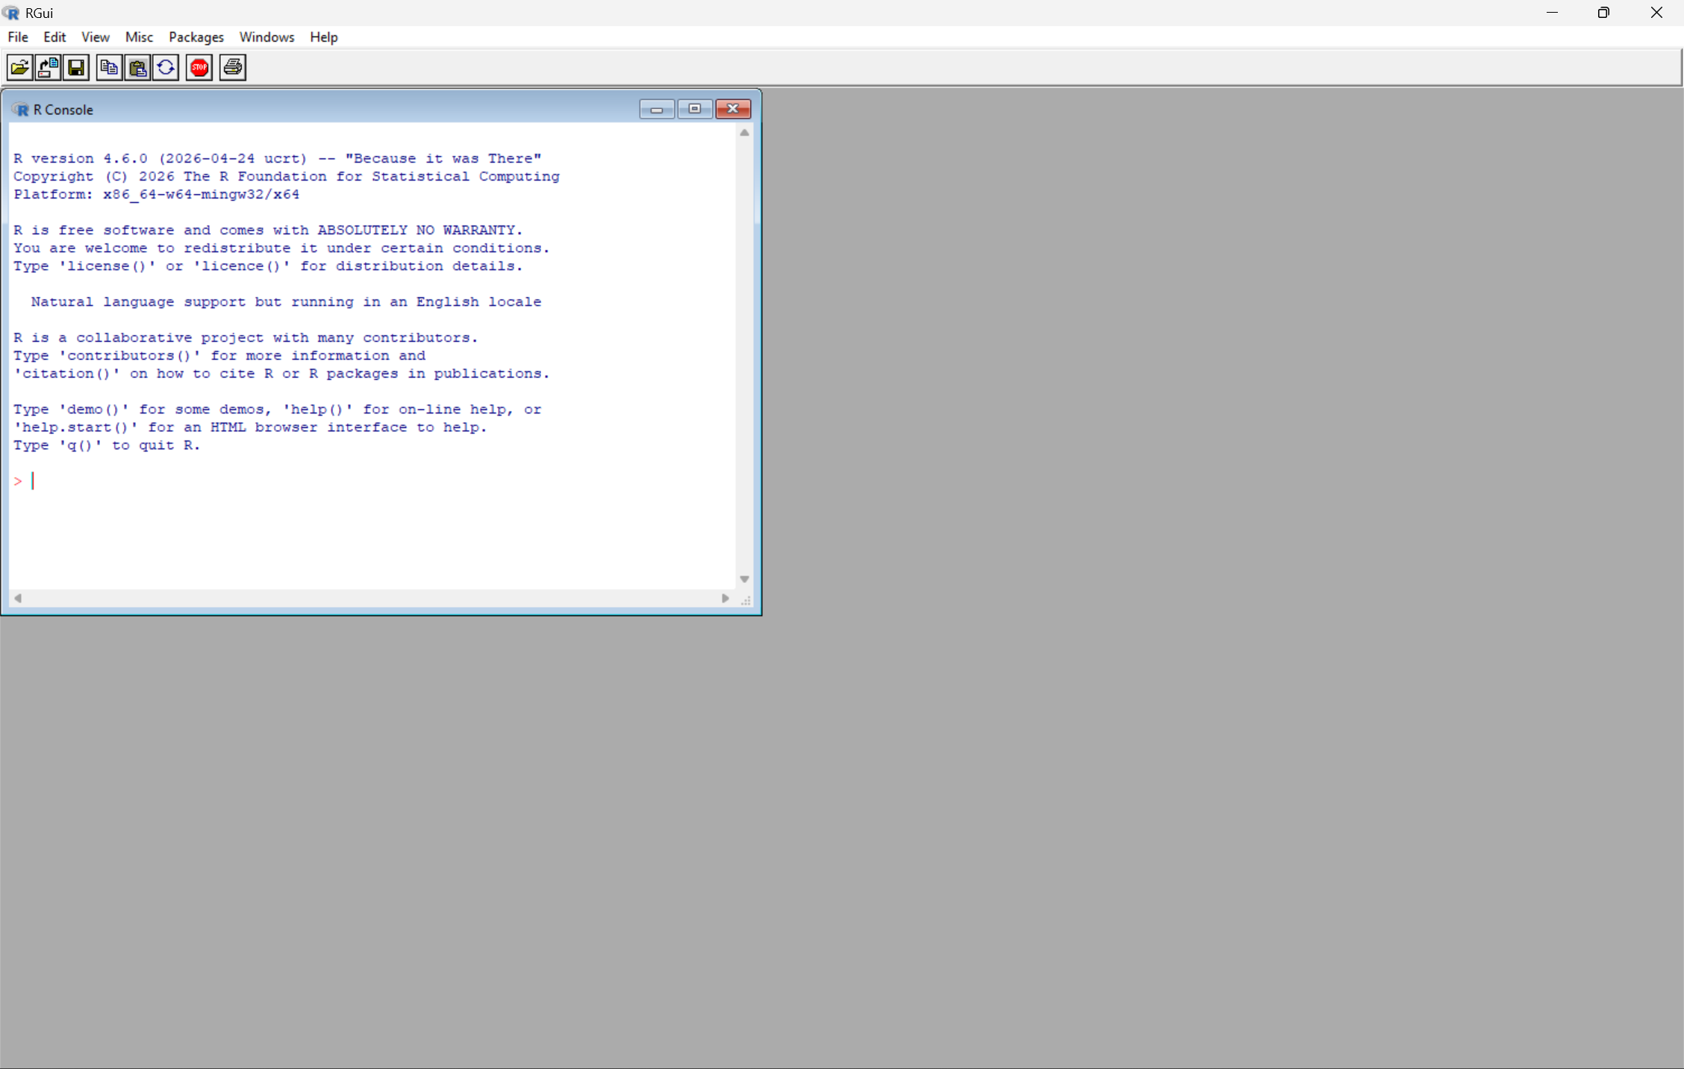Image resolution: width=1684 pixels, height=1069 pixels.
Task: Open the Windows menu
Action: click(x=266, y=37)
